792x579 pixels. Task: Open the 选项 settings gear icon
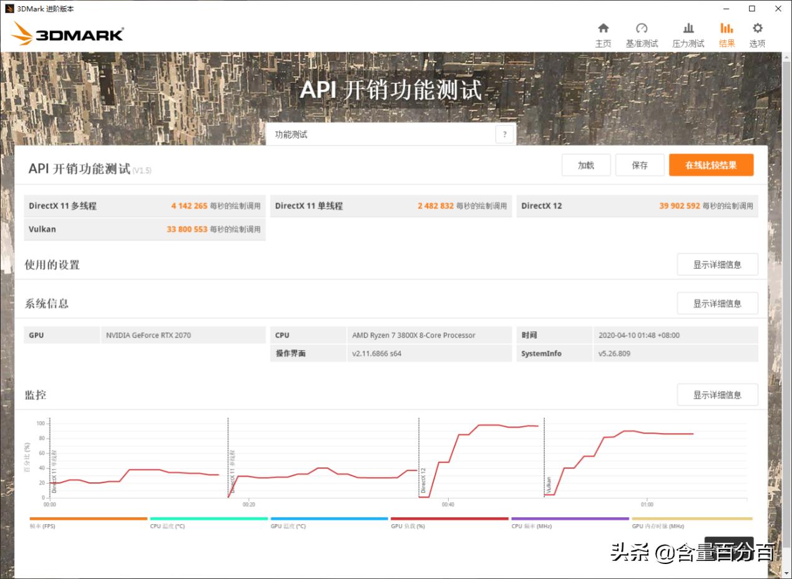[x=757, y=34]
